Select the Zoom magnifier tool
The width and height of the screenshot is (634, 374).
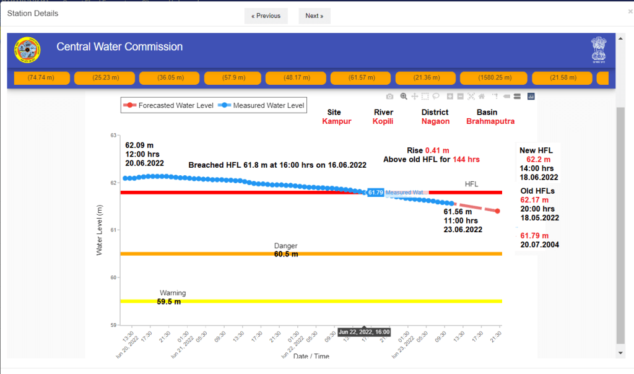[x=404, y=97]
